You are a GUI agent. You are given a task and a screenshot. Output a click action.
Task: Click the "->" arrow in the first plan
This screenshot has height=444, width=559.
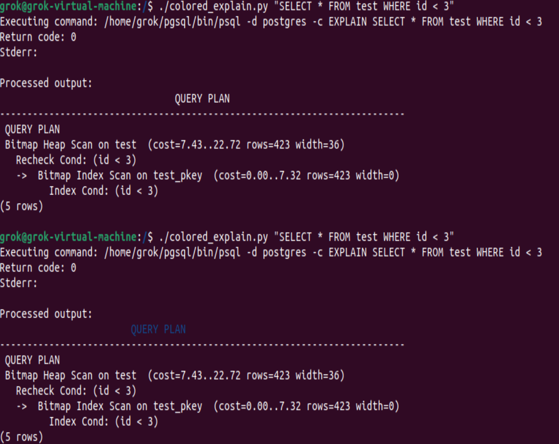coord(22,176)
